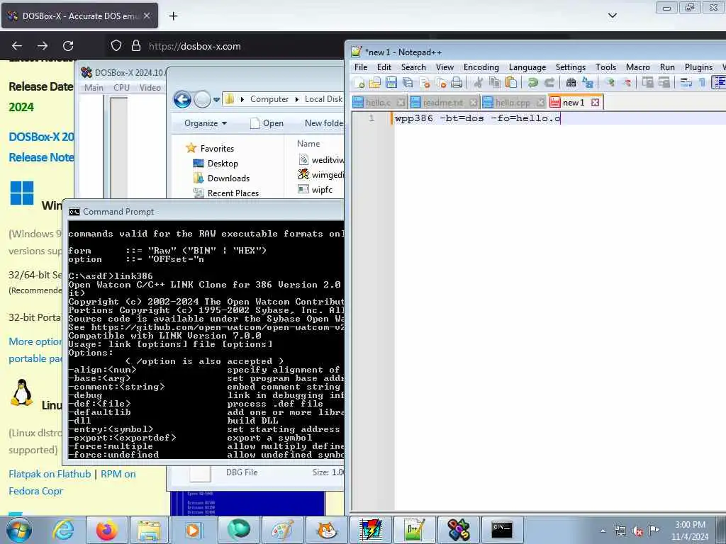The height and width of the screenshot is (544, 726).
Task: Open Explorer recent locations dropdown arrow
Action: [216, 99]
